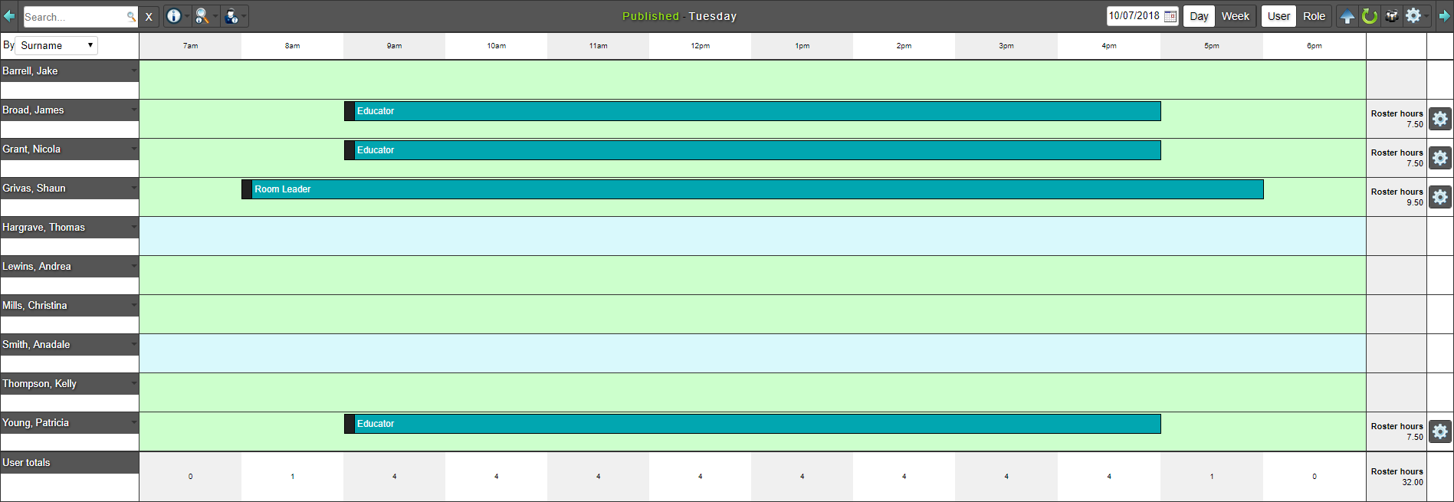Open gear options for Grivas, Shaun's shift
Viewport: 1454px width, 502px height.
[x=1440, y=197]
